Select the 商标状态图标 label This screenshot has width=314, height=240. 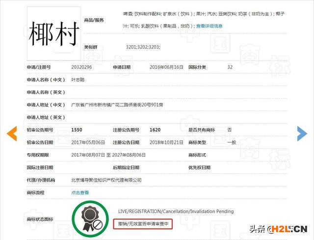[40, 219]
